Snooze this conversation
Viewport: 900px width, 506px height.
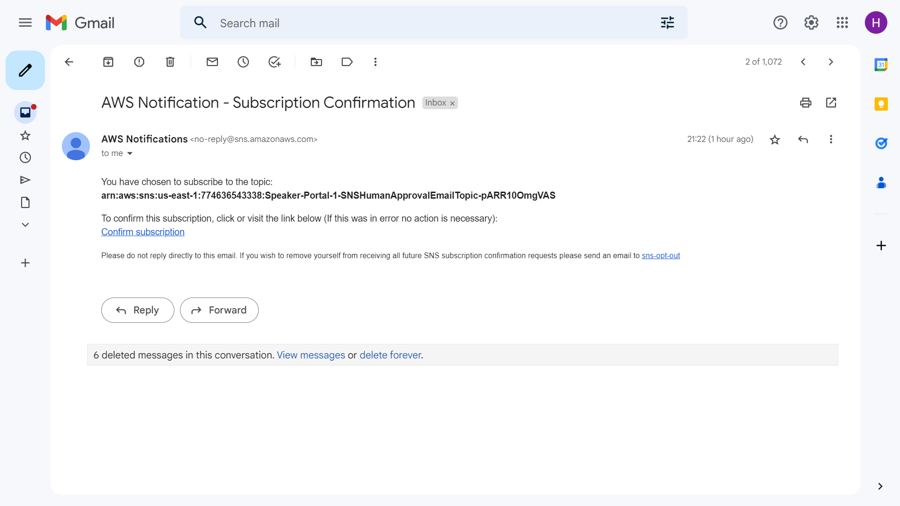point(243,62)
